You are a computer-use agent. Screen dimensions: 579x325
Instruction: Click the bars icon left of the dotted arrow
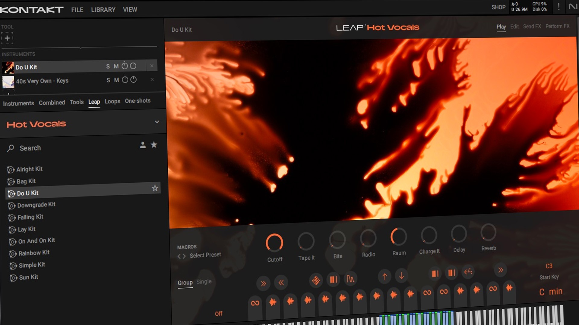tap(451, 273)
